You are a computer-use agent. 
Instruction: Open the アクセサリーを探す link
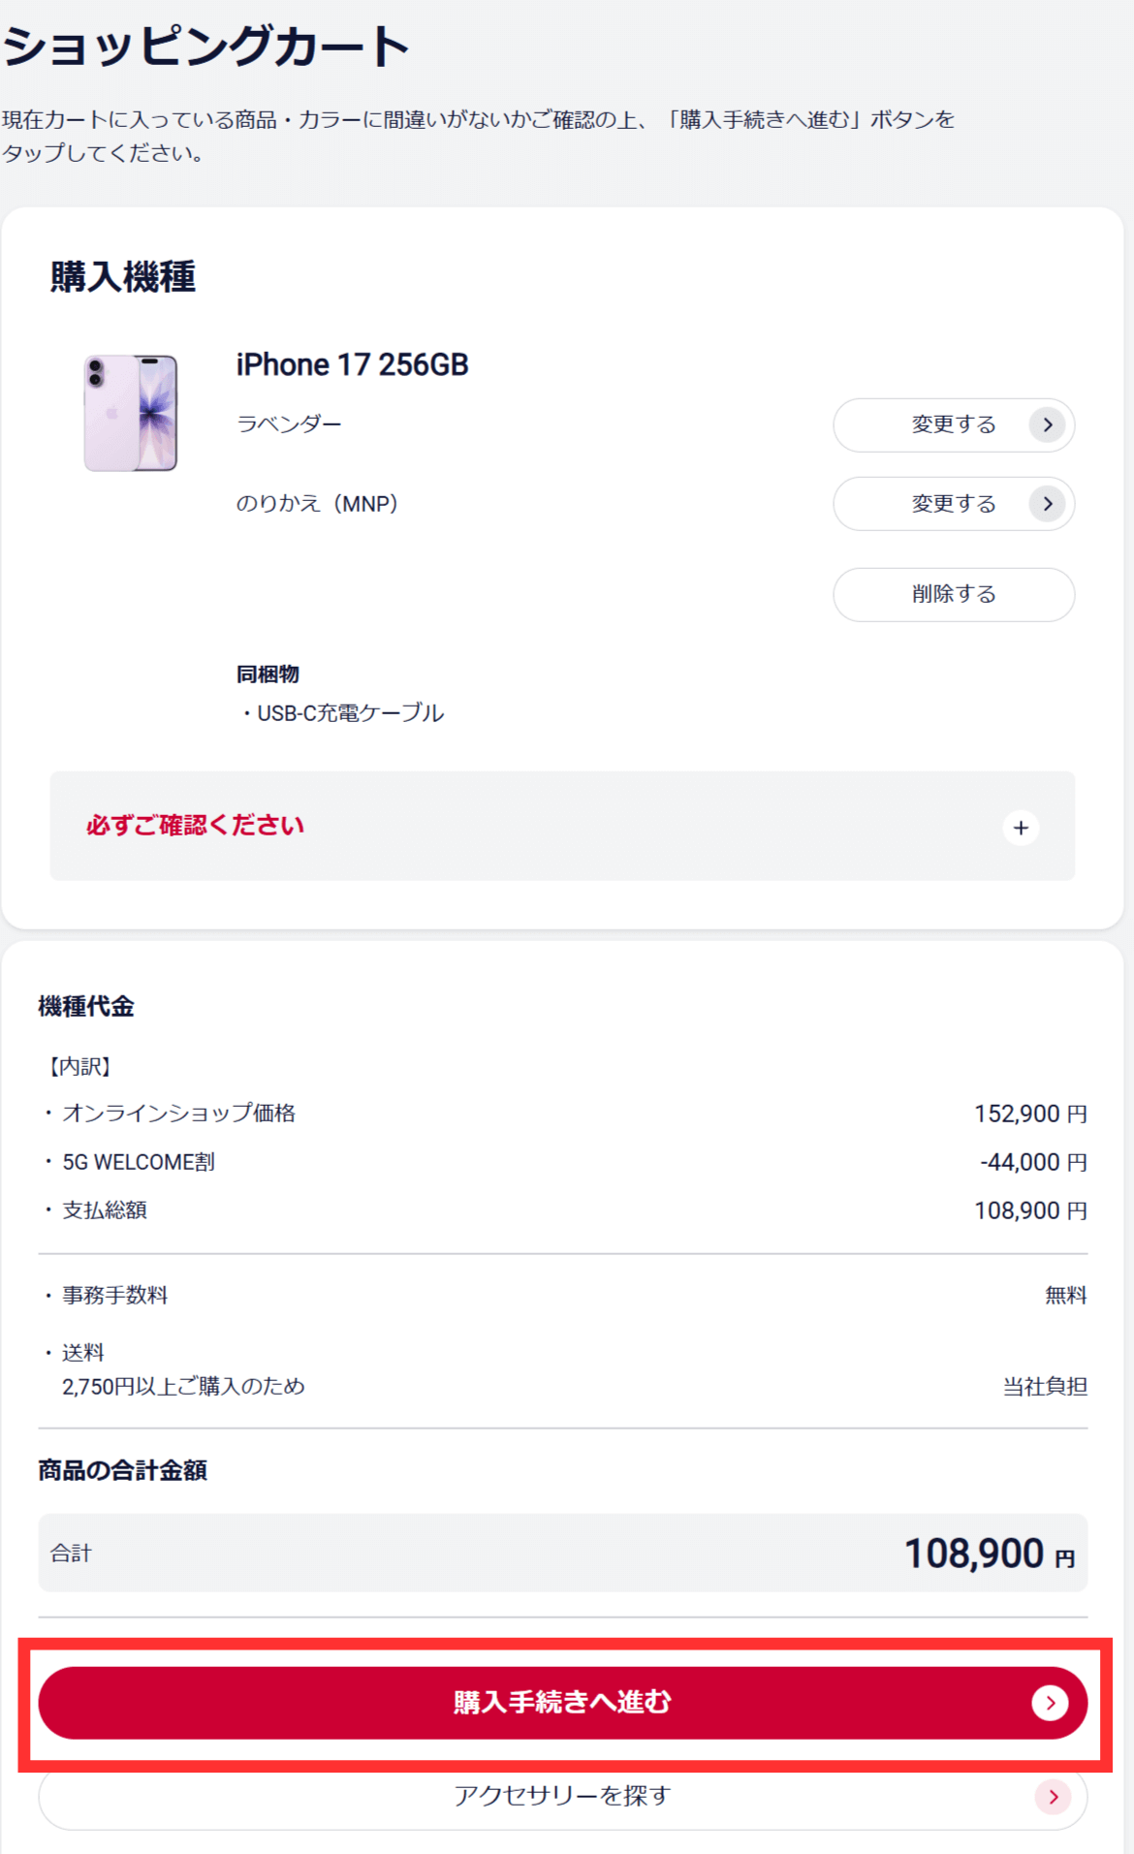point(562,1797)
